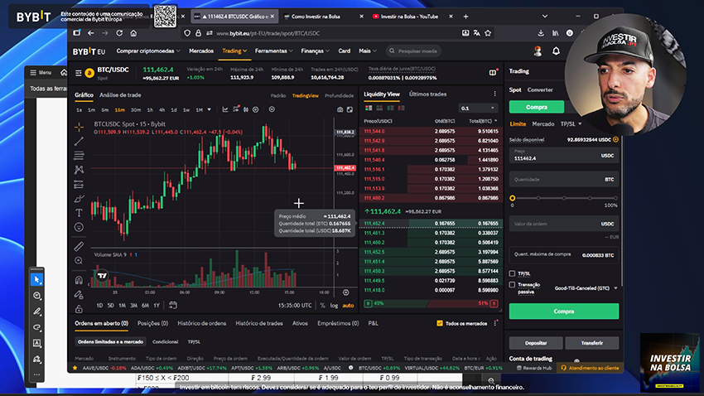Toggle log scale on the chart
This screenshot has width=704, height=396.
334,306
